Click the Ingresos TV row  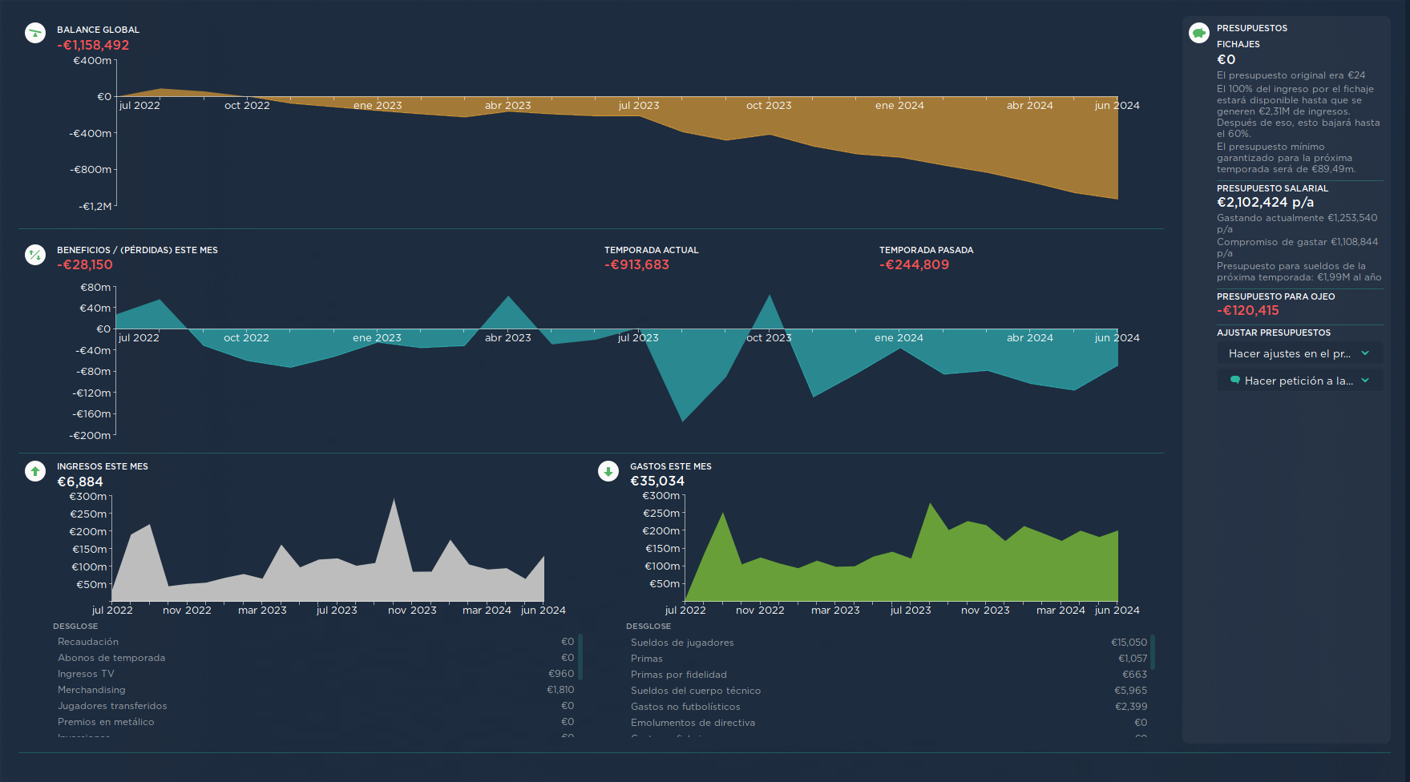point(316,674)
